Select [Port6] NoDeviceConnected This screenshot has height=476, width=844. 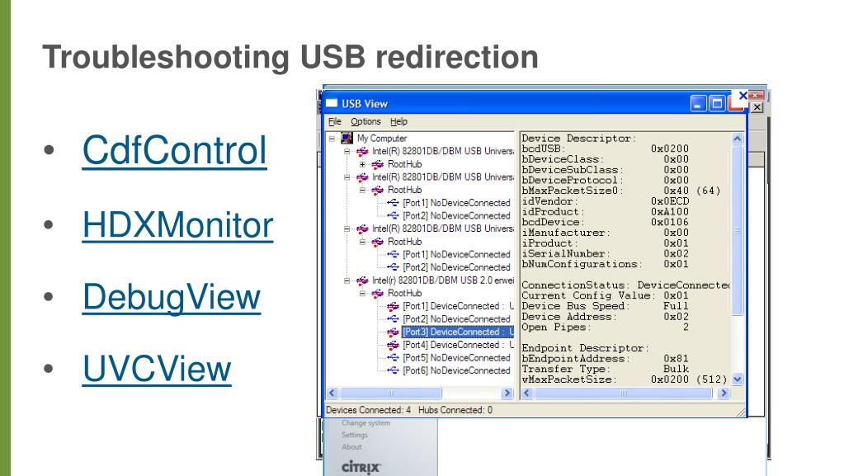tap(456, 371)
